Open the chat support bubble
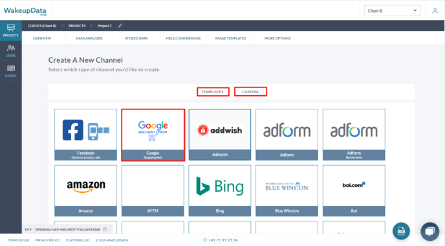Viewport: 445px width, 246px height. click(429, 231)
